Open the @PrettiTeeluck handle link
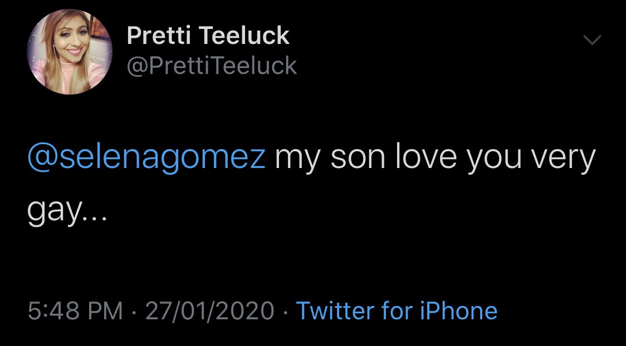This screenshot has width=626, height=346. [x=212, y=66]
